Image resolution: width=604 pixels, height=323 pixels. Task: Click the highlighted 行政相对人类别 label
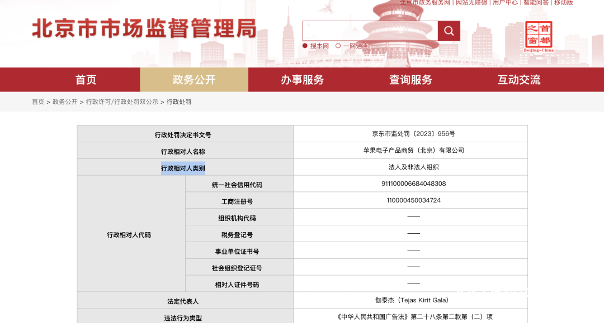(x=183, y=168)
